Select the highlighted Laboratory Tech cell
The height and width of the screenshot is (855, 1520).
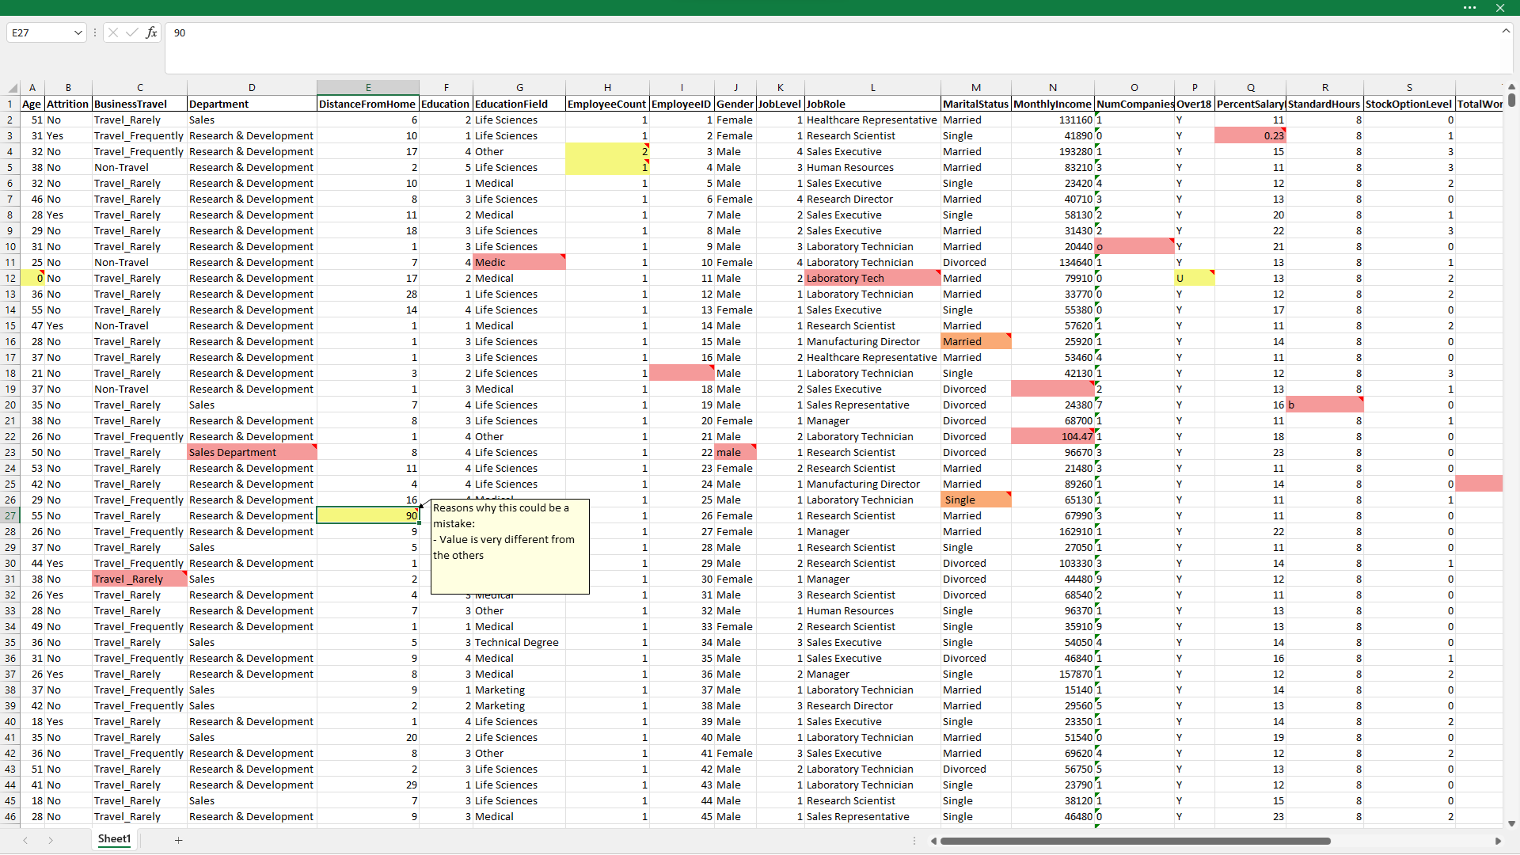point(872,278)
